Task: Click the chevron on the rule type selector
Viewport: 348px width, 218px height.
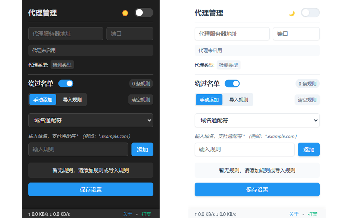Action: pyautogui.click(x=150, y=120)
